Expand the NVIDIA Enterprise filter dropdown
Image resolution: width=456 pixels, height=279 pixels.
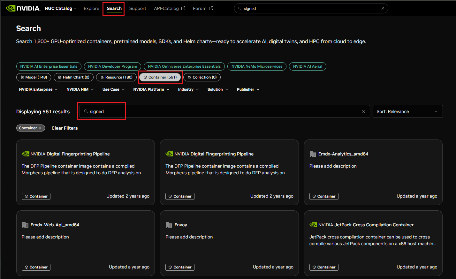pos(38,89)
